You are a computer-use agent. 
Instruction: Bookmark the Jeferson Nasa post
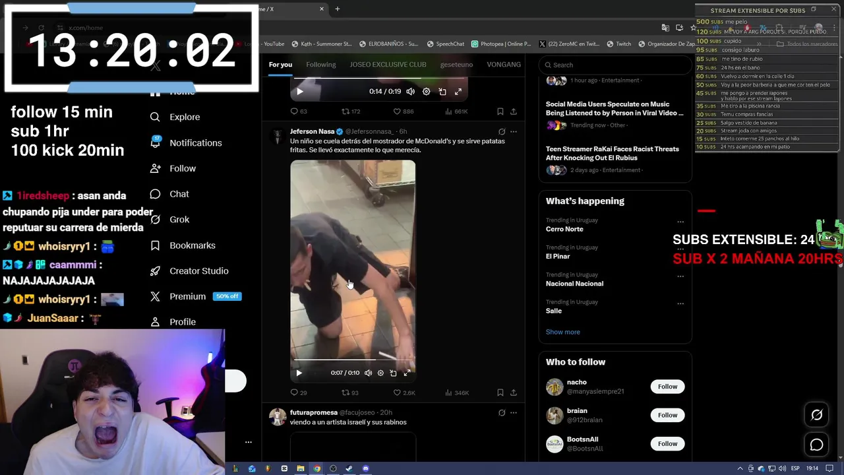[500, 393]
